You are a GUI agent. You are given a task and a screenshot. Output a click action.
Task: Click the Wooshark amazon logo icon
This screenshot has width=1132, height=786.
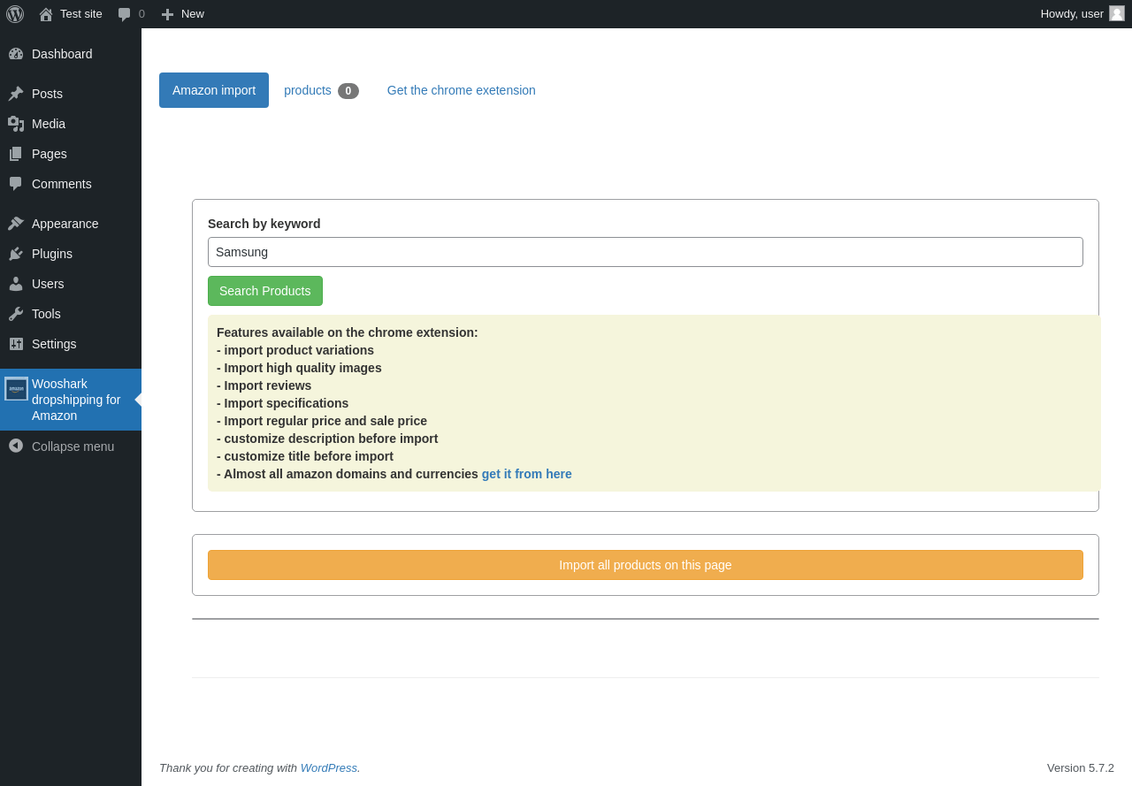click(x=16, y=388)
